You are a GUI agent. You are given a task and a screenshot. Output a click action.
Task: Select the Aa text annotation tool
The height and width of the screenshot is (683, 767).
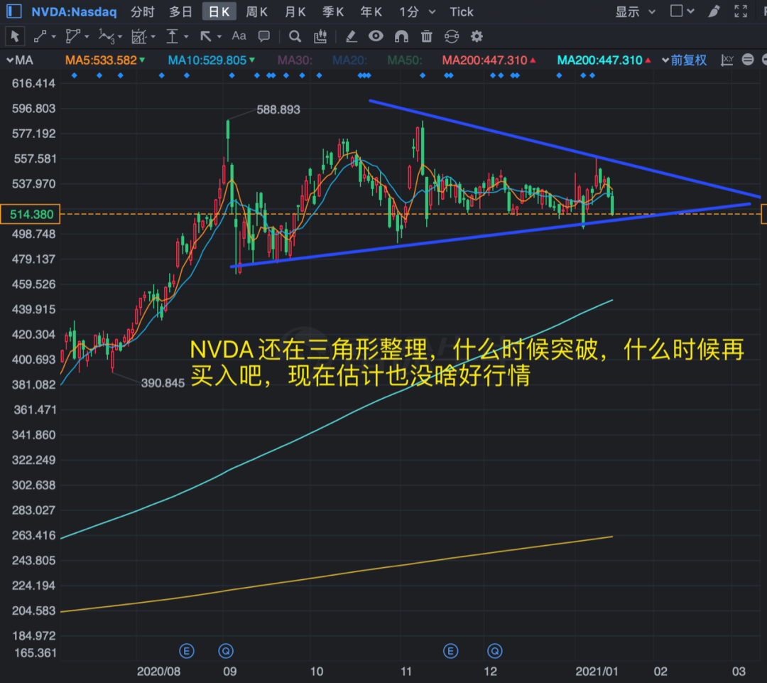239,36
